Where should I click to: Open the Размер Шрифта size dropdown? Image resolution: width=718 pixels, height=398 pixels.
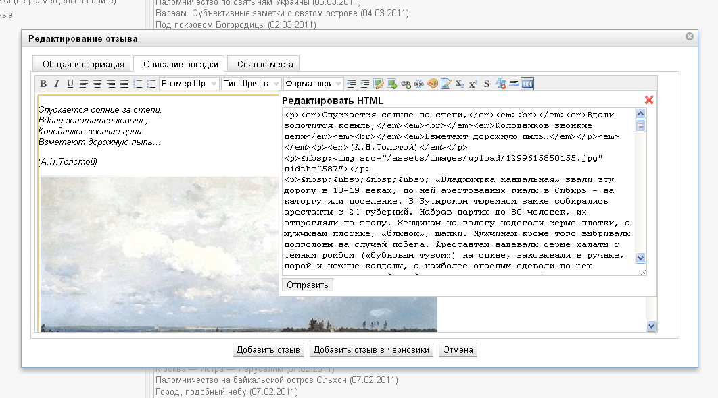(189, 84)
